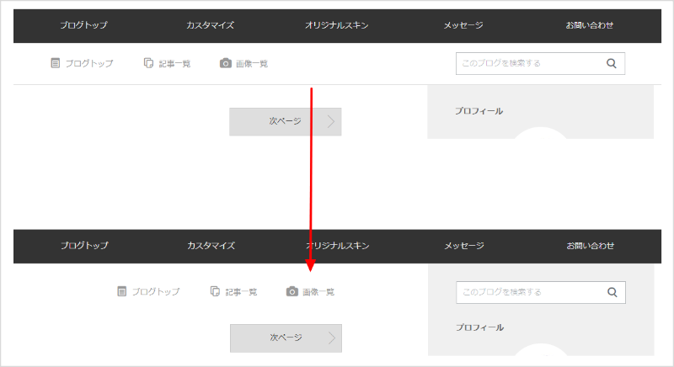The image size is (674, 367).
Task: Focus the upper このブログを検索する search field
Action: pos(527,63)
